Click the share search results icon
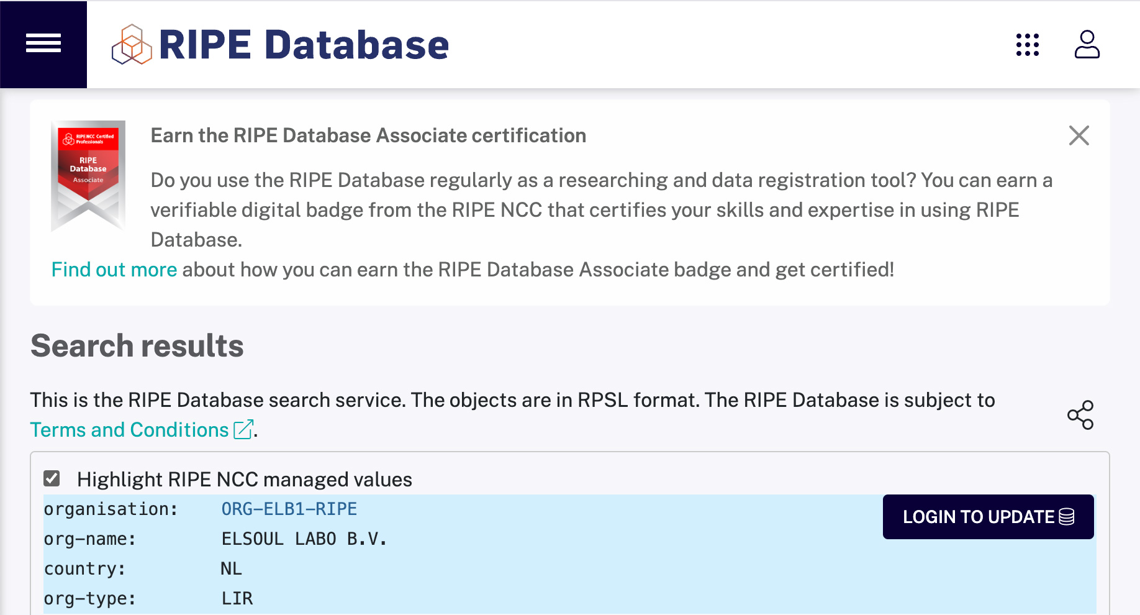The width and height of the screenshot is (1140, 615). click(1080, 415)
